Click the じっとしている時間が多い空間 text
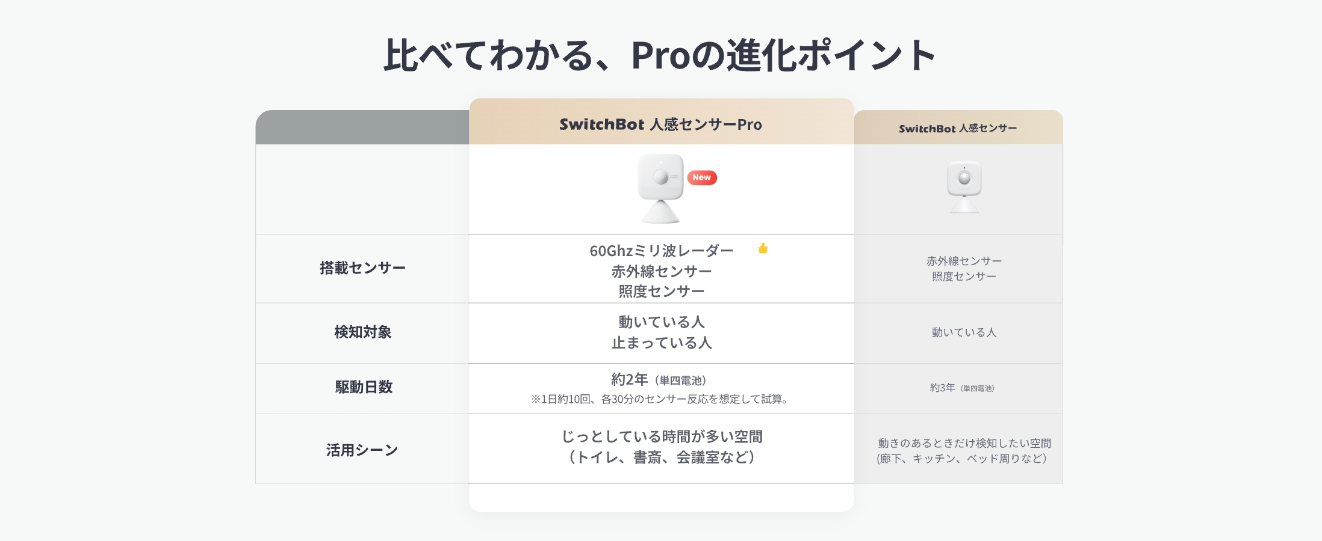The image size is (1322, 541). pos(662,436)
